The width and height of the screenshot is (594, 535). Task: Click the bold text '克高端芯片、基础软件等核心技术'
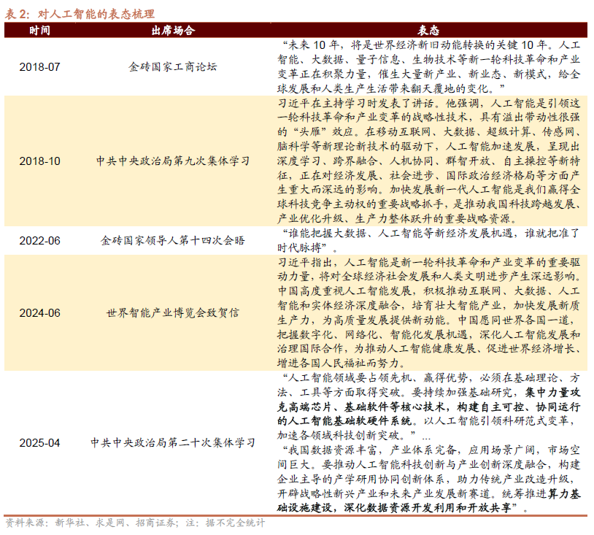[361, 407]
